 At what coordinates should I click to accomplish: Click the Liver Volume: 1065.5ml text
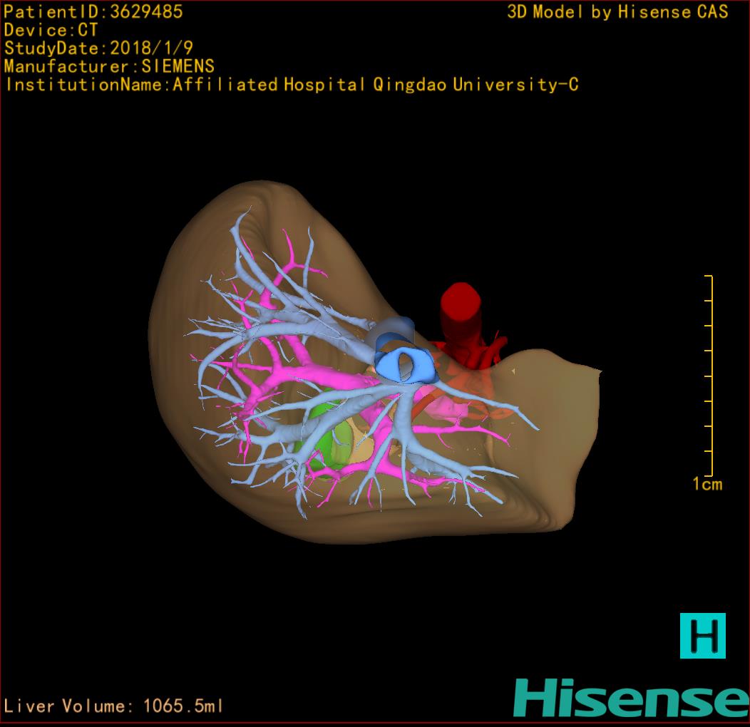tap(113, 706)
